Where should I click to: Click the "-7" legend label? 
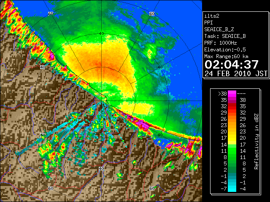pos(224,189)
